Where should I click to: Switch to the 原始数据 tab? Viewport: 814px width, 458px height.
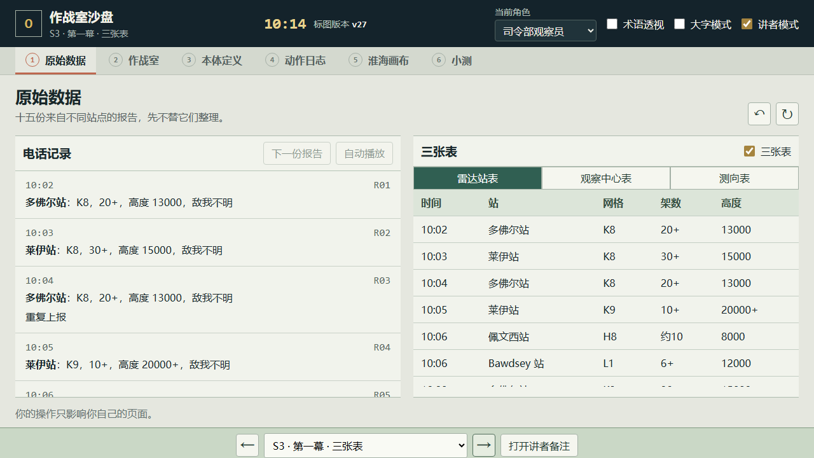coord(56,60)
